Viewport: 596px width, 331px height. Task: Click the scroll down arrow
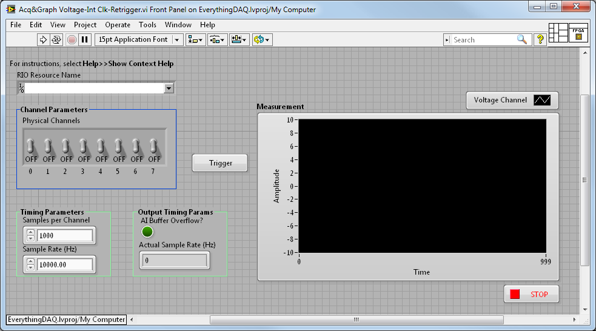click(585, 309)
